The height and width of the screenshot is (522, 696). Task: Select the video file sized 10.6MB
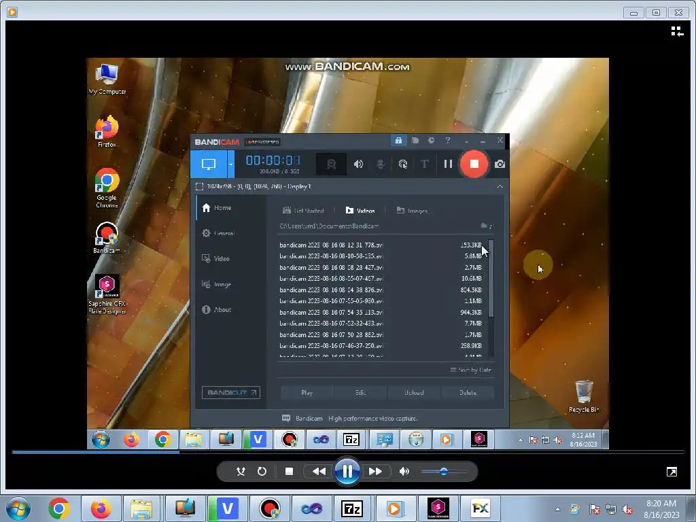(x=381, y=279)
